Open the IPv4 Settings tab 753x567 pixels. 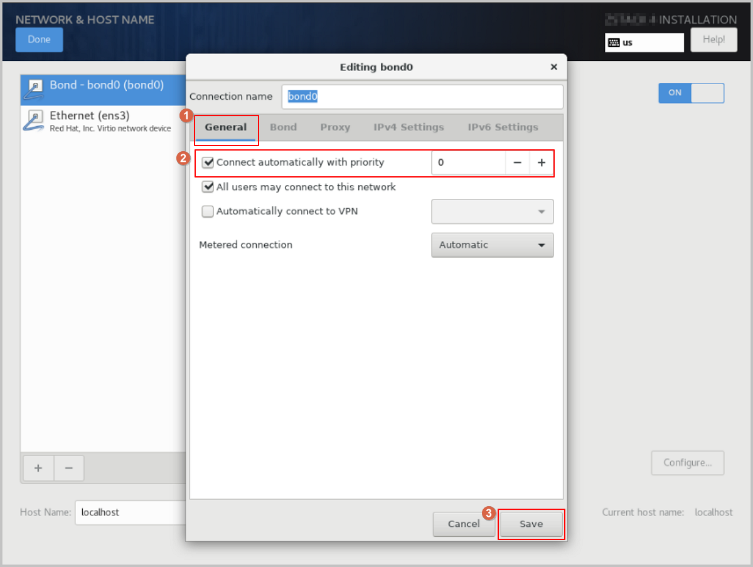point(409,127)
